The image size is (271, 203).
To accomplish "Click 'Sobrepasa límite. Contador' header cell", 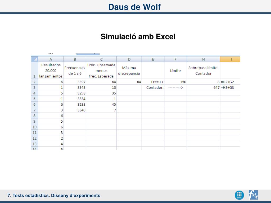I will (x=204, y=71).
